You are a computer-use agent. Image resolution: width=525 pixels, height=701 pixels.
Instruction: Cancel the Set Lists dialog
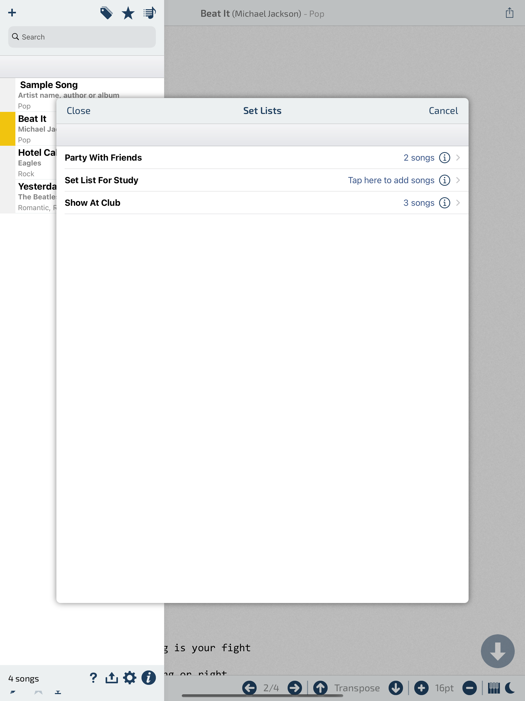click(443, 111)
